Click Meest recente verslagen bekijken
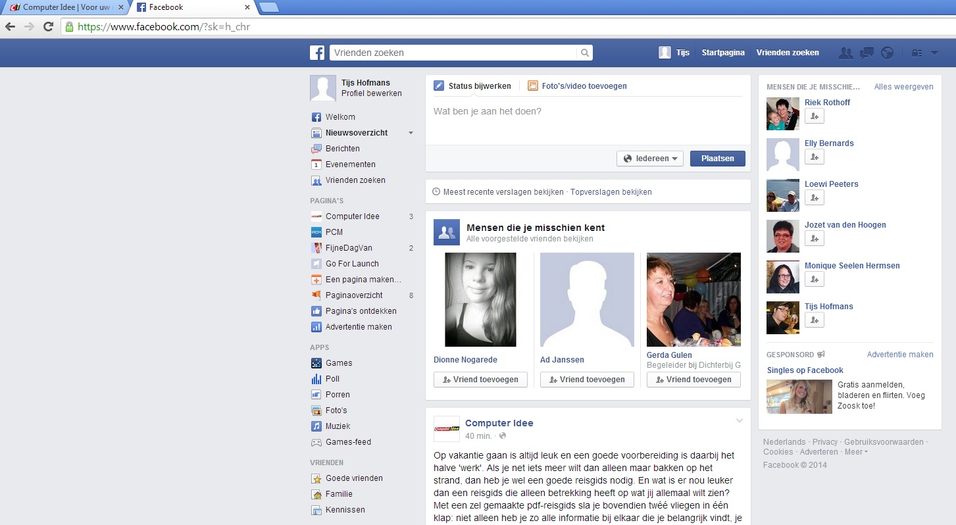The width and height of the screenshot is (956, 525). tap(503, 192)
